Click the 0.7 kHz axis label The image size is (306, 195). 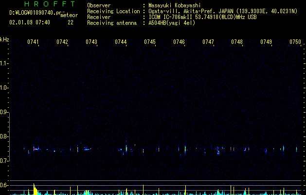[4, 161]
